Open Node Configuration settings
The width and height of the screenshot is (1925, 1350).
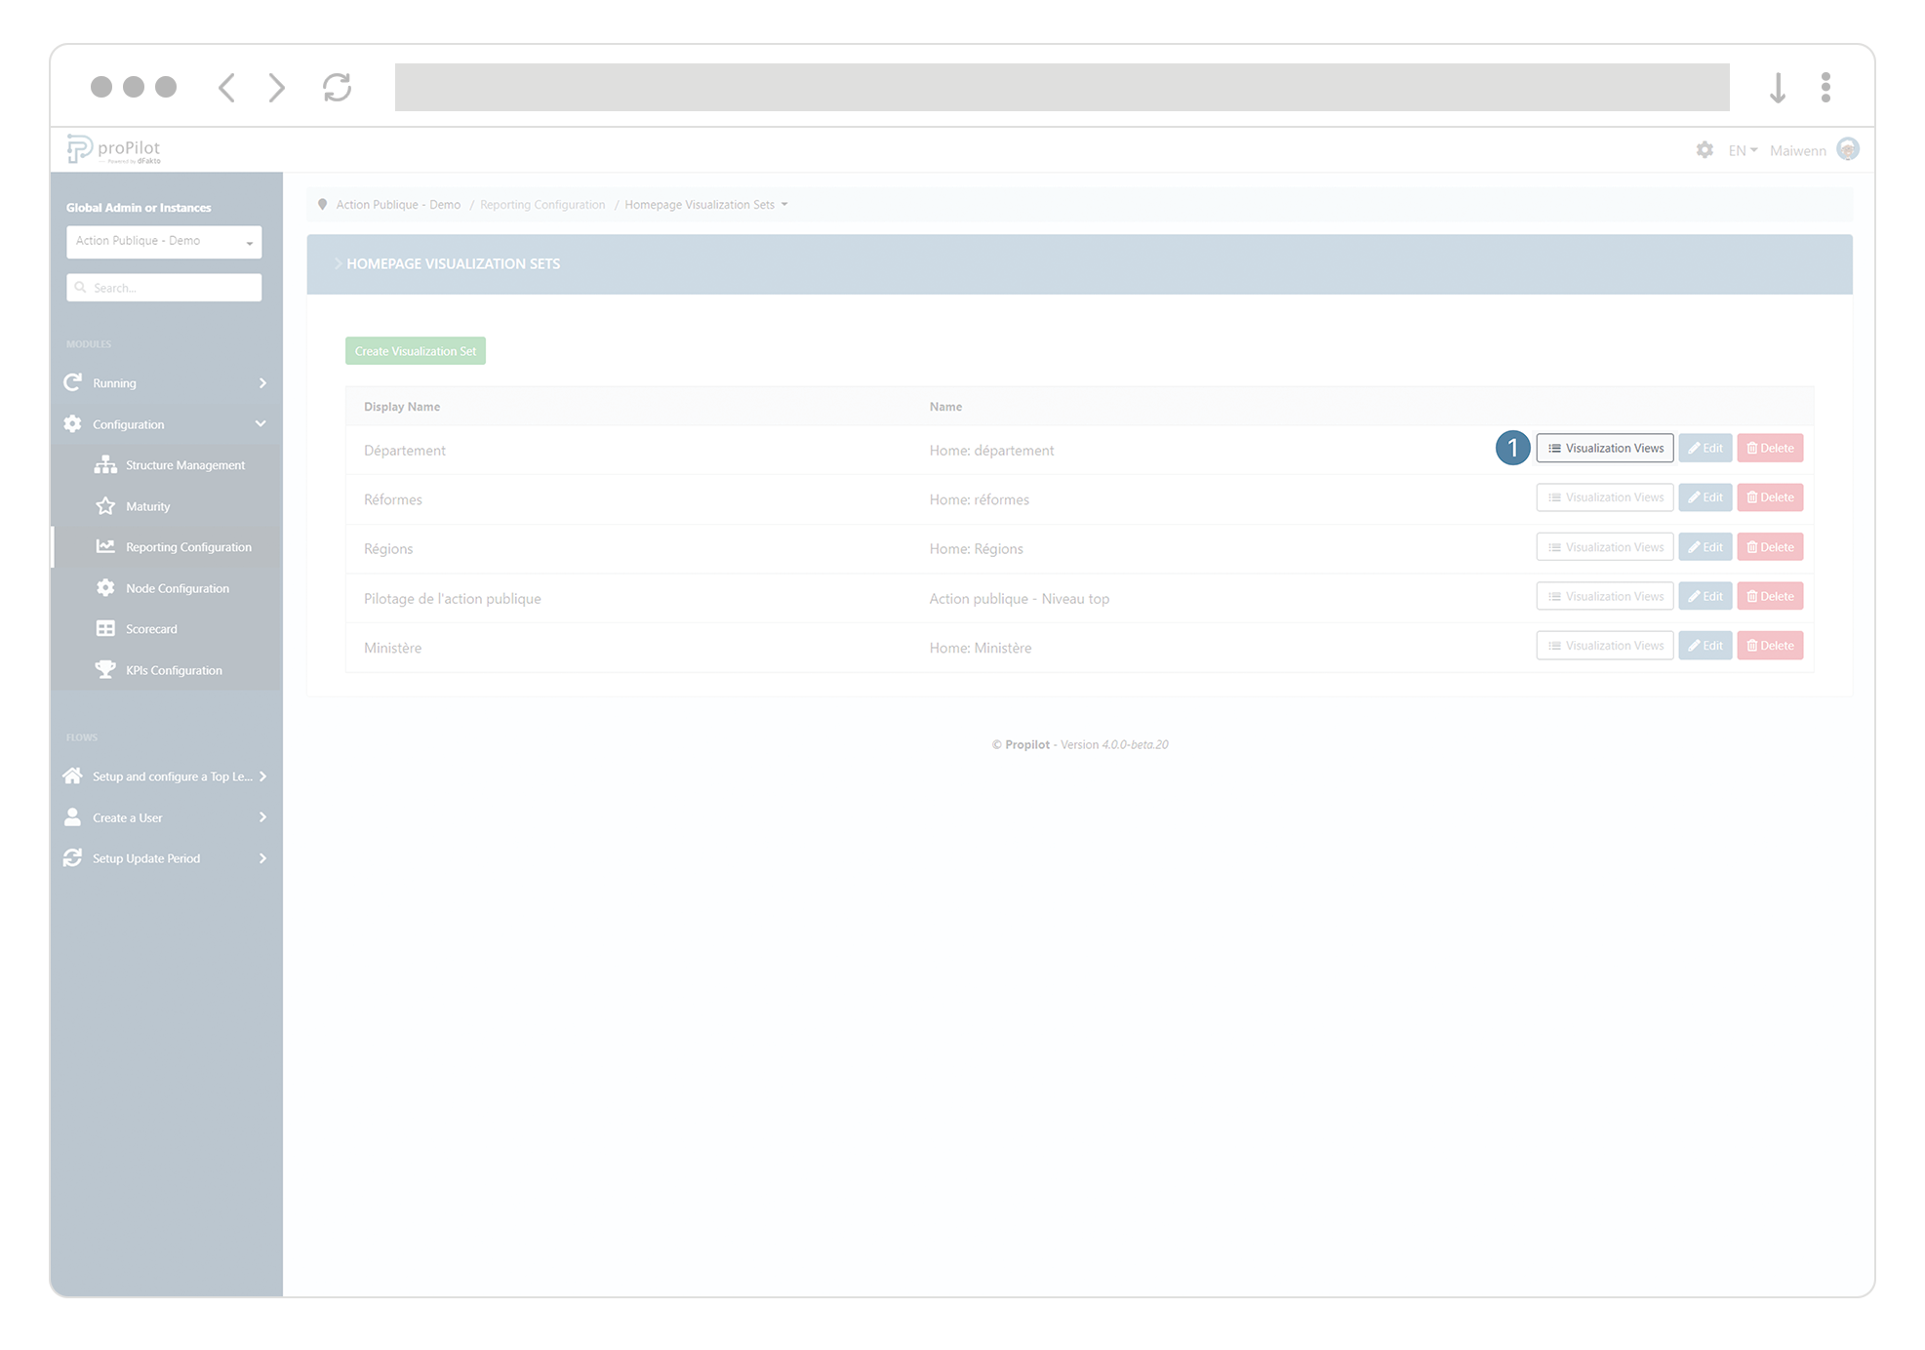177,588
